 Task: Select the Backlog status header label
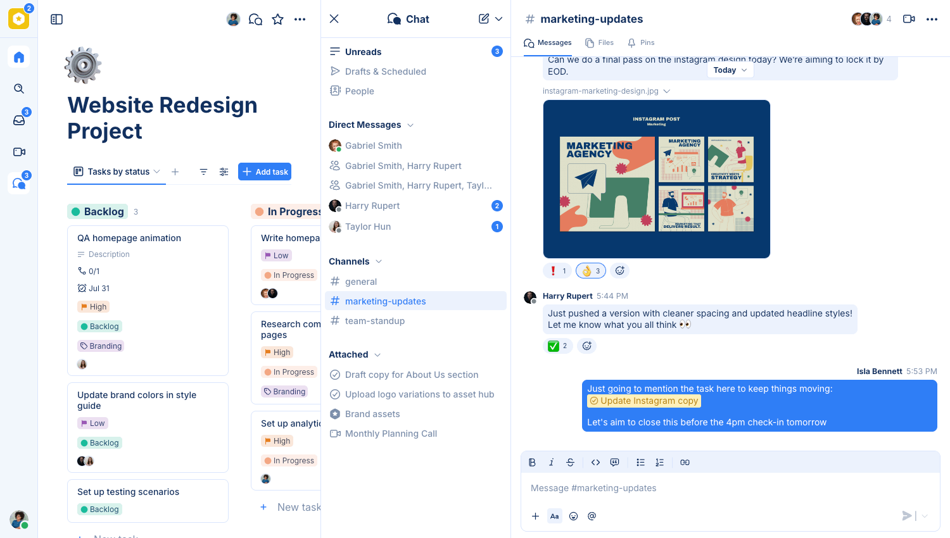pyautogui.click(x=98, y=211)
